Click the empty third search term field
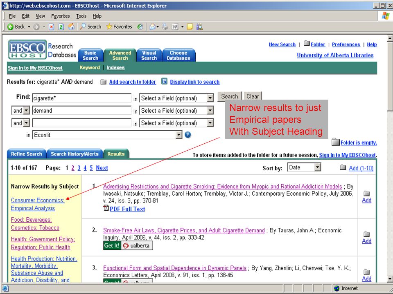Screen dimensions: 393x294 [x=82, y=123]
